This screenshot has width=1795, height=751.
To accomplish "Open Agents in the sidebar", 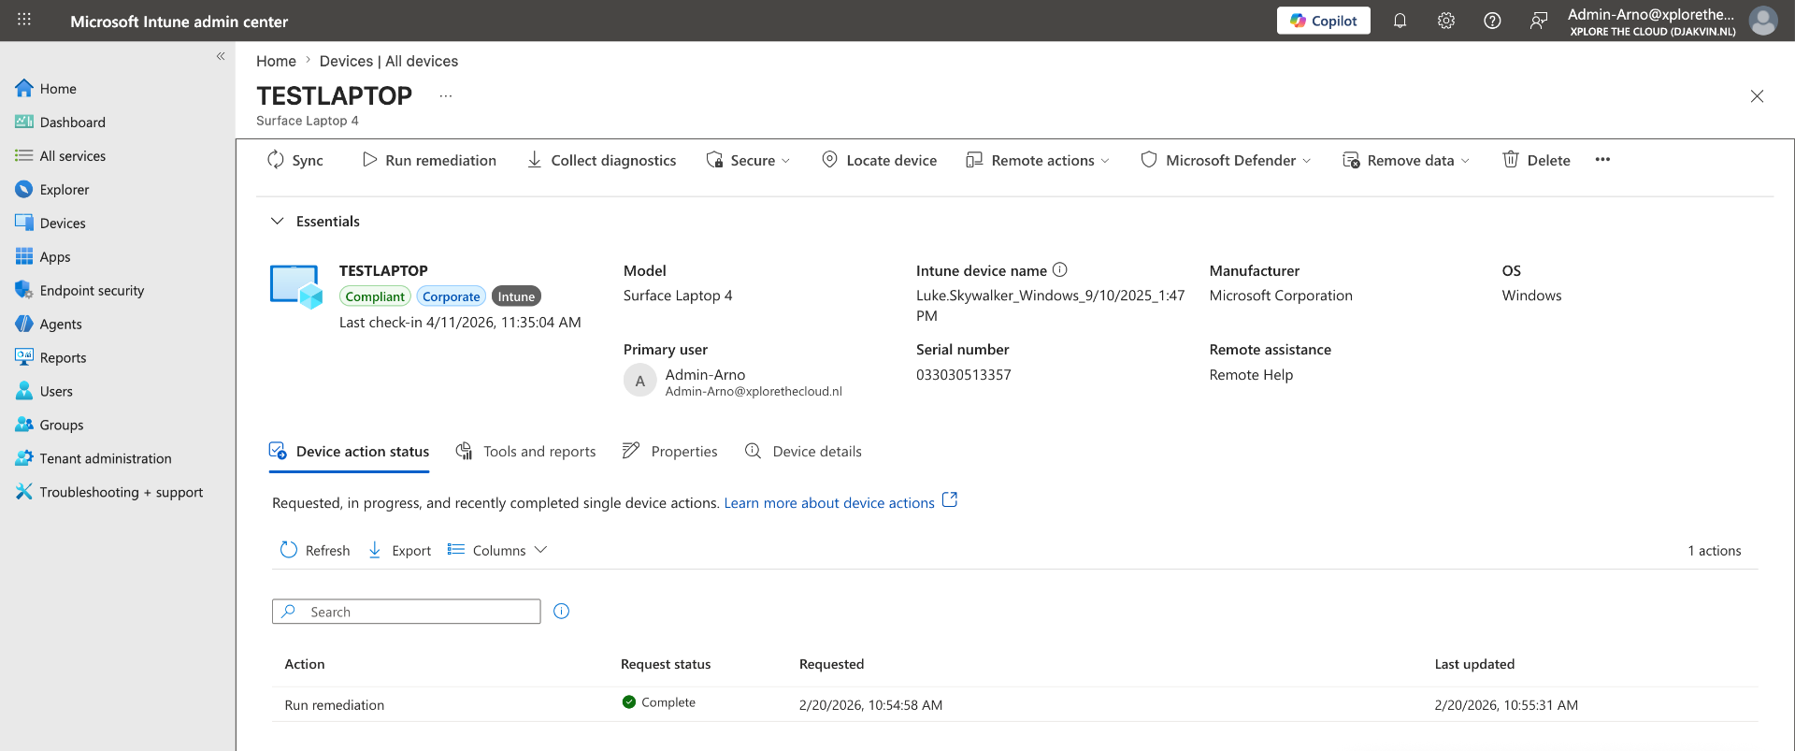I will coord(49,325).
